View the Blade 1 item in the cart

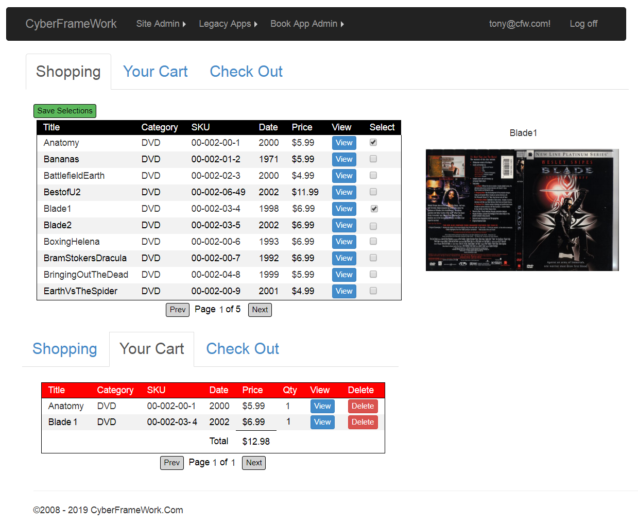(x=322, y=422)
